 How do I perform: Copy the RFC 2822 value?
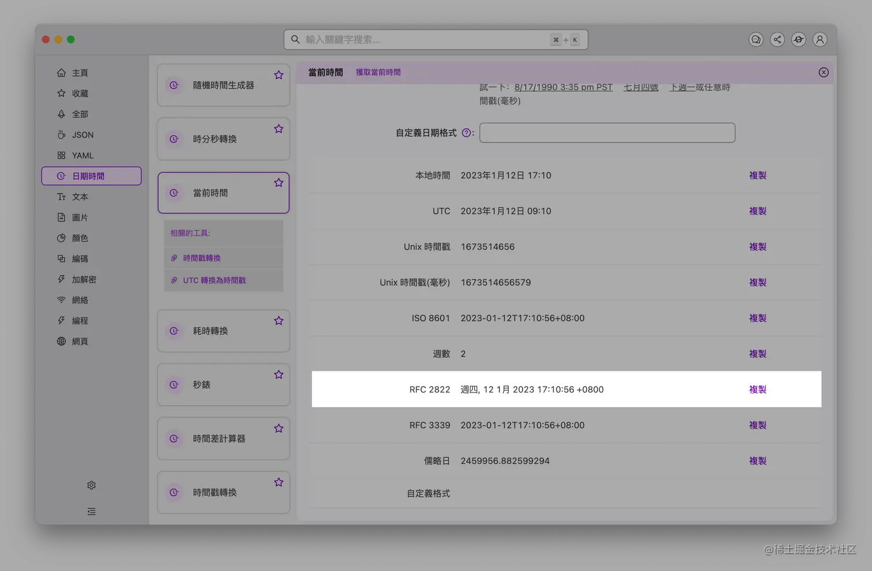(757, 390)
